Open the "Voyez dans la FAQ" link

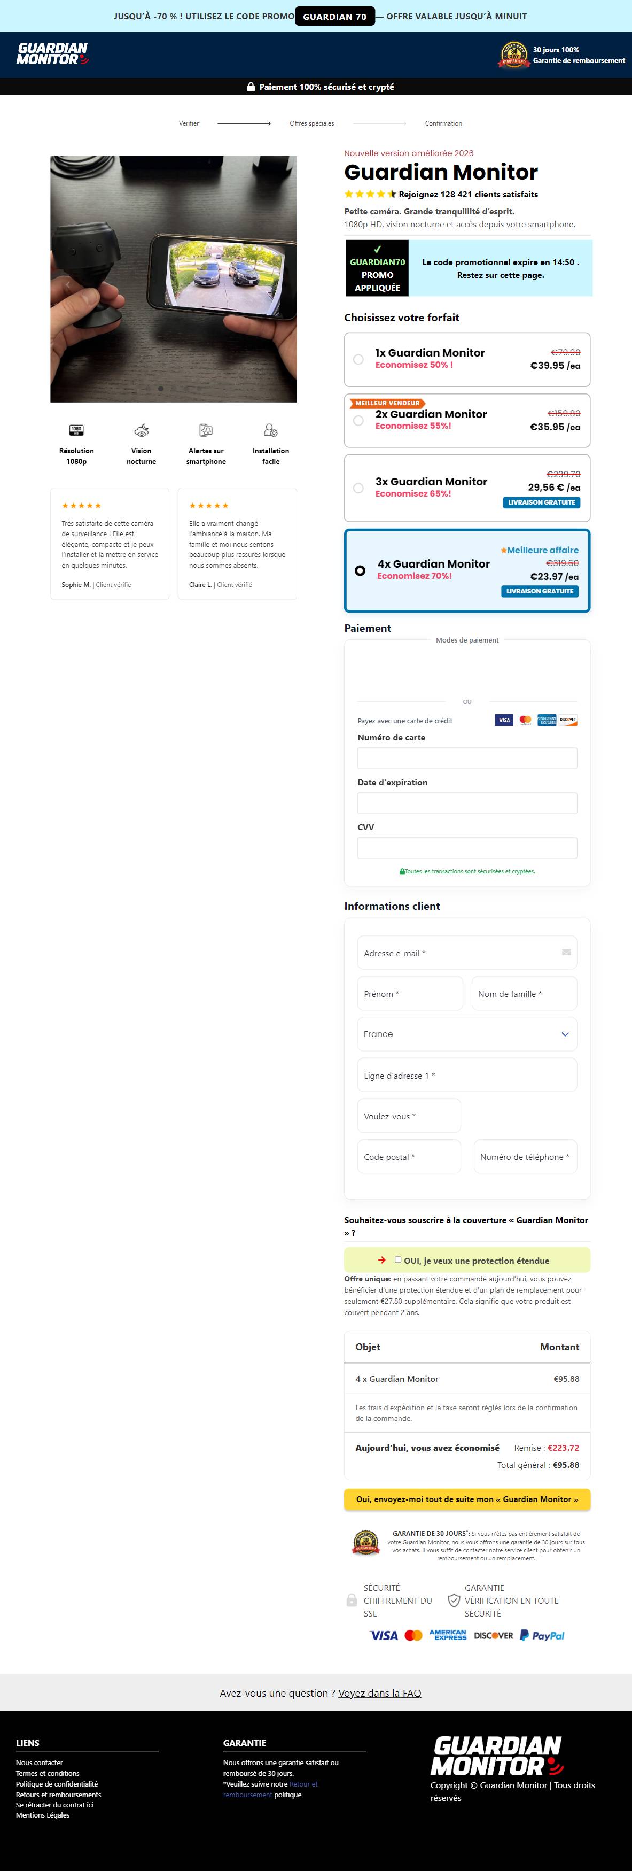pos(379,1693)
